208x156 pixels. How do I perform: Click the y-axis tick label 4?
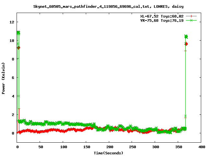click(13, 96)
